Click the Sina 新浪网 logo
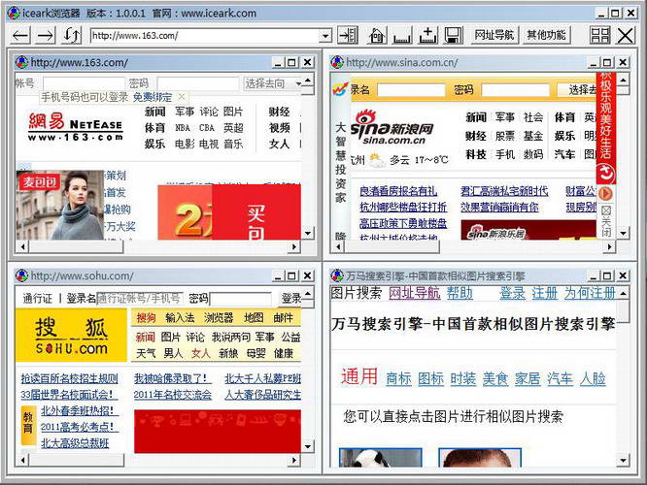The image size is (647, 485). pos(392,128)
